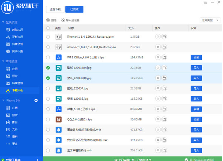Select the 微博_5.3.0 ipa row checkbox
Viewport: 223px width, 161px height.
pos(48,109)
